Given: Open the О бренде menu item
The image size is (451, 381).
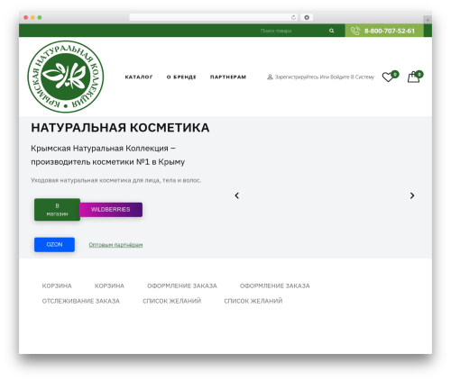Looking at the screenshot, I should click(x=181, y=77).
